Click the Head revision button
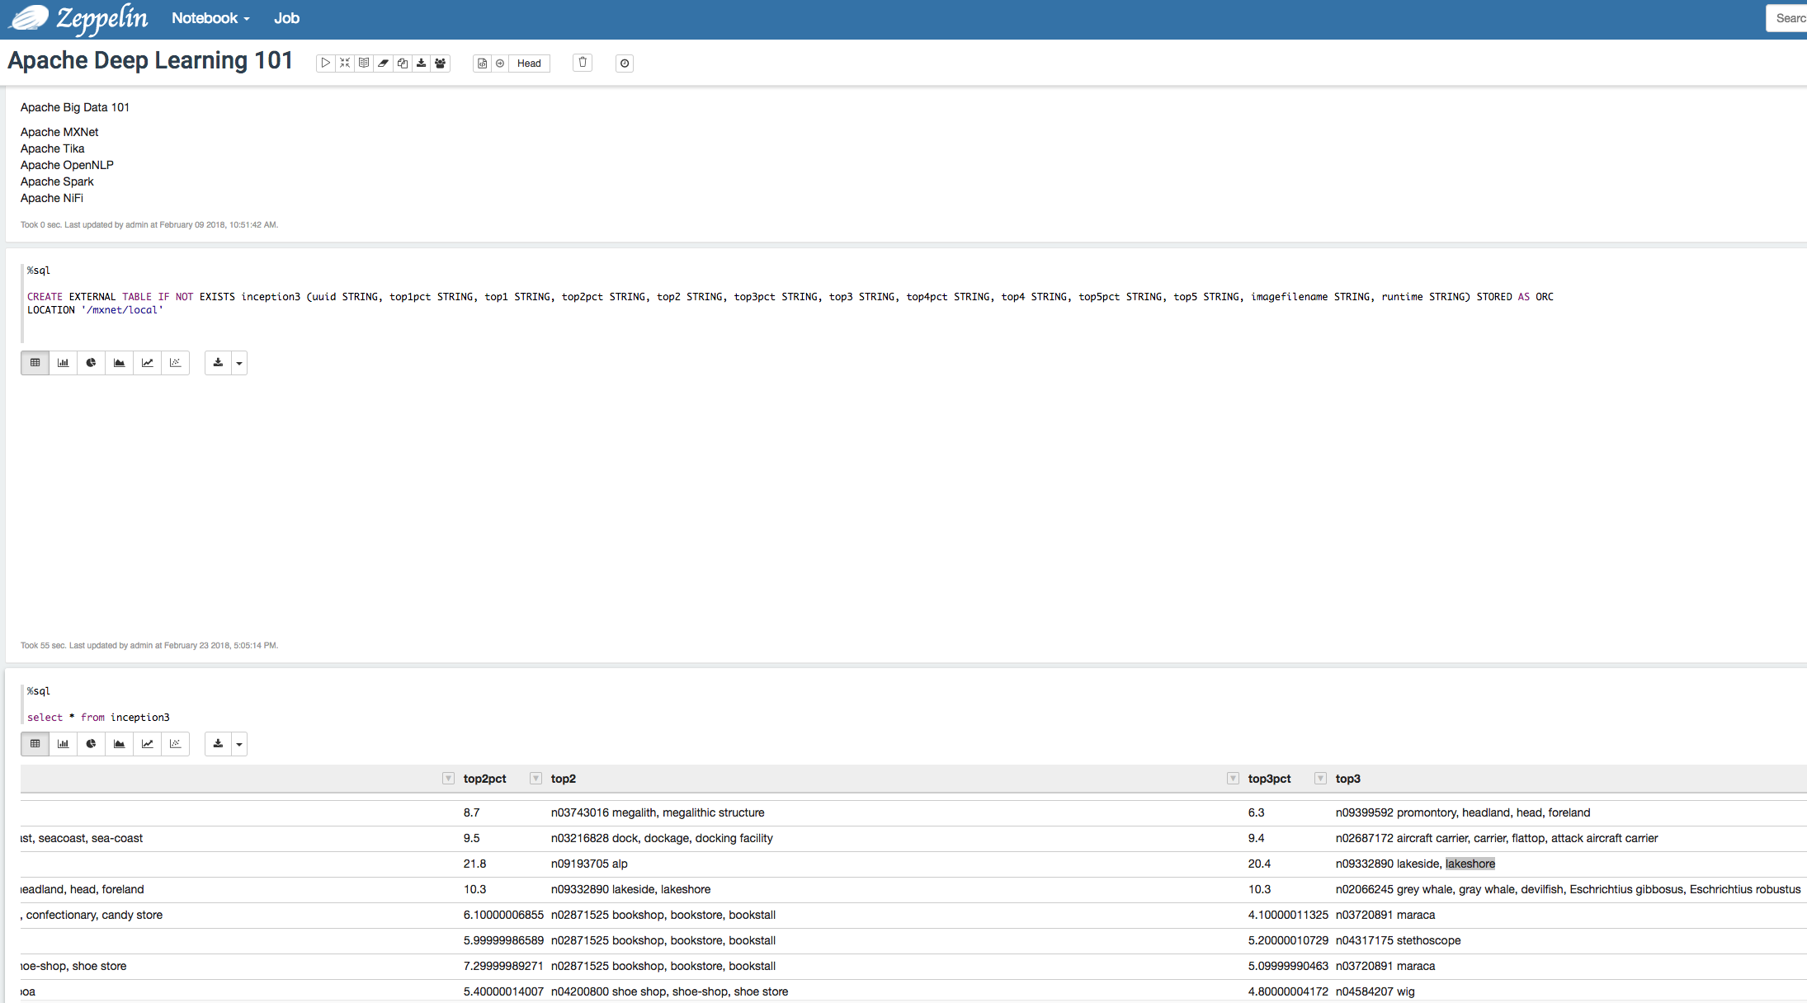Viewport: 1807px width, 1003px height. tap(529, 64)
